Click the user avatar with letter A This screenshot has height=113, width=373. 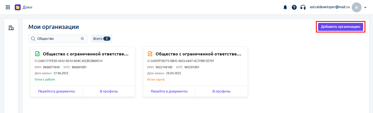(x=357, y=7)
